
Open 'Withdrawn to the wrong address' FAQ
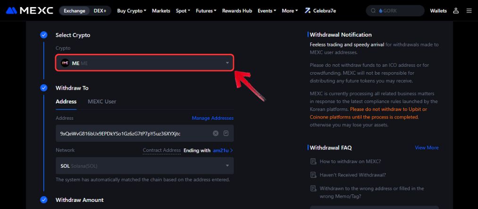click(372, 192)
